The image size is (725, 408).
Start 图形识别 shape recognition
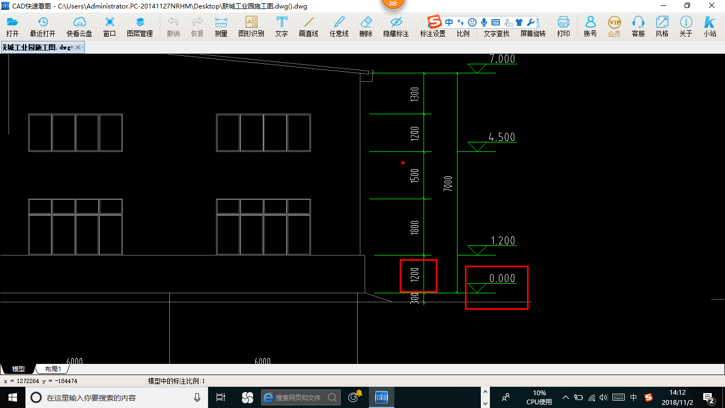251,27
